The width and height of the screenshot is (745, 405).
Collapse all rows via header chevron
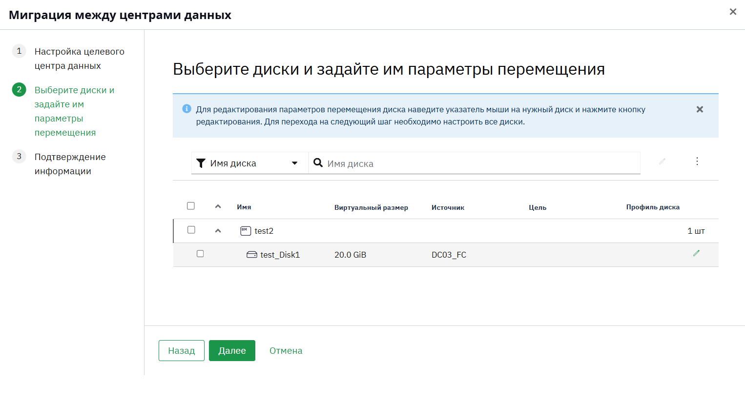click(218, 206)
